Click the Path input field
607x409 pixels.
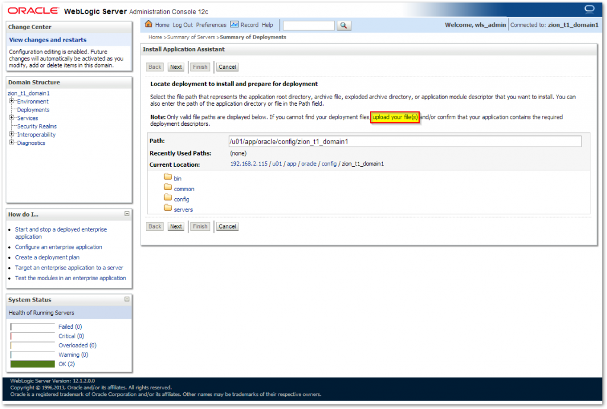coord(404,141)
